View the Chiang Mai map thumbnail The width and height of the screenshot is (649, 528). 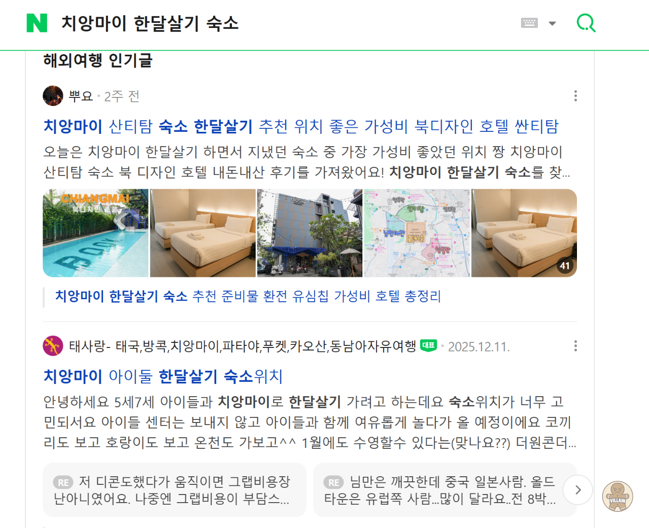coord(417,233)
